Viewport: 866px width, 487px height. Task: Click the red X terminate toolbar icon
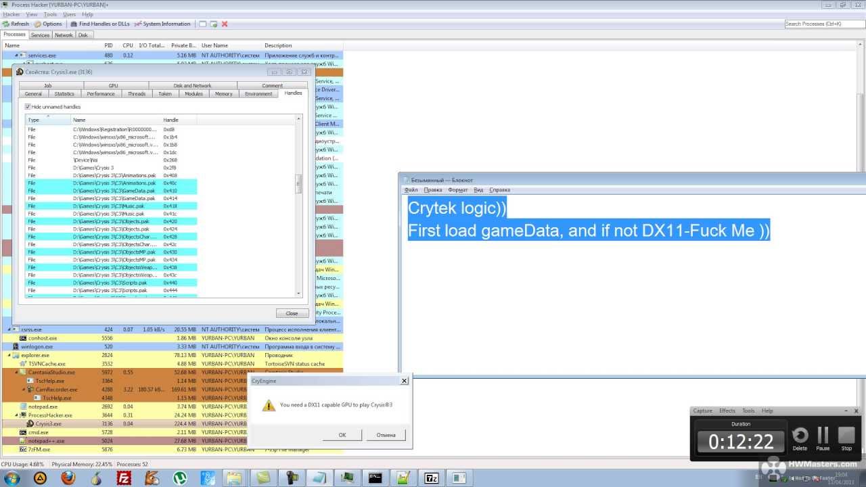pos(225,24)
